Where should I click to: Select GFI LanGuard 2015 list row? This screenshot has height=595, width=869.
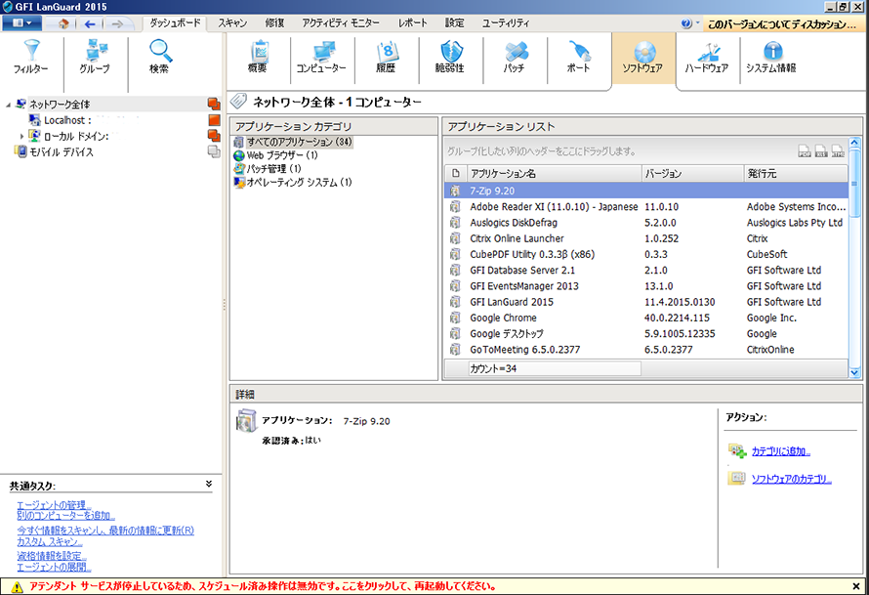pos(646,302)
